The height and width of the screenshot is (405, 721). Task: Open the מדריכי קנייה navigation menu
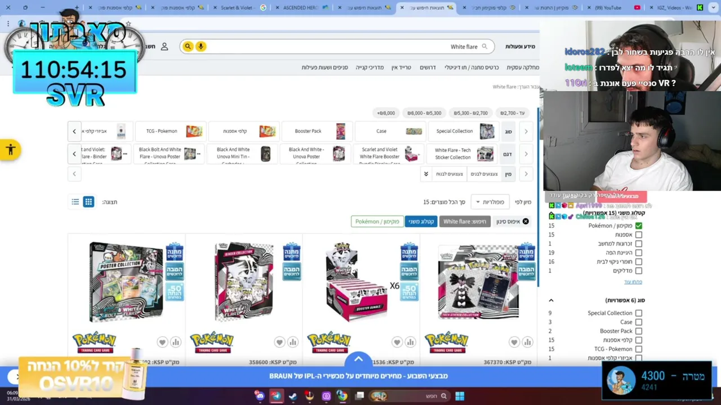(x=370, y=67)
